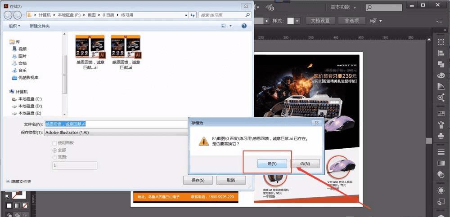Select the 范围 radio button
Screen dimensions: 450x217
(55, 157)
